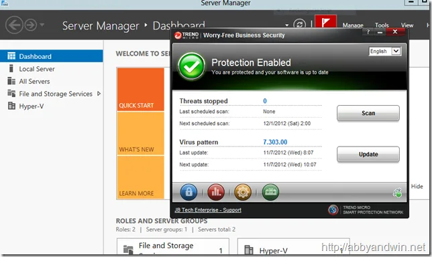Screen dimensions: 432x257
Task: Click the Local Server icon
Action: [11, 68]
